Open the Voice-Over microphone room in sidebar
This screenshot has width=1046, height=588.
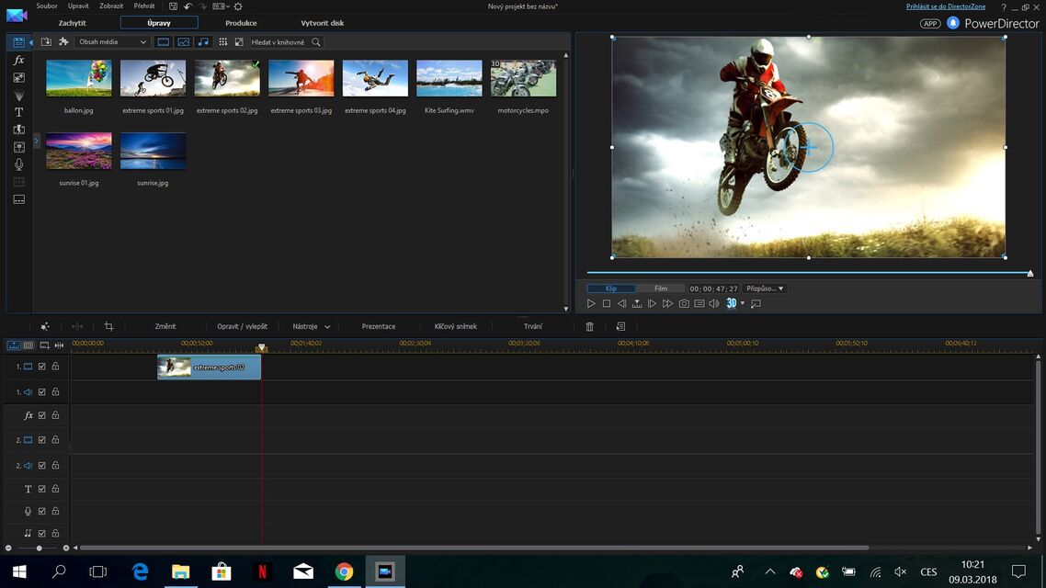[x=18, y=164]
